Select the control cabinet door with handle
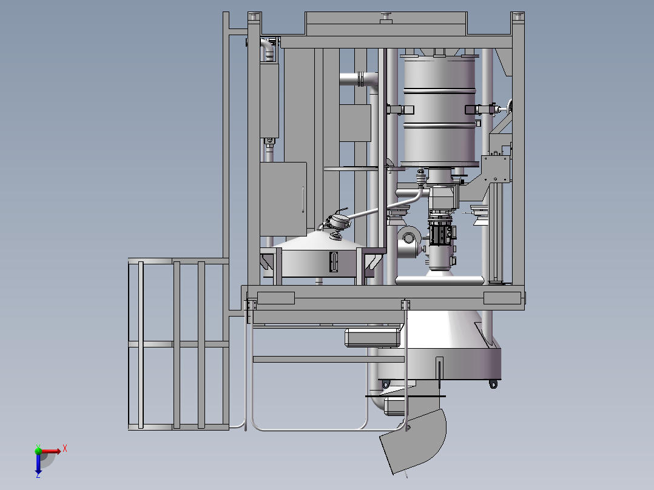654x490 pixels. (x=283, y=199)
